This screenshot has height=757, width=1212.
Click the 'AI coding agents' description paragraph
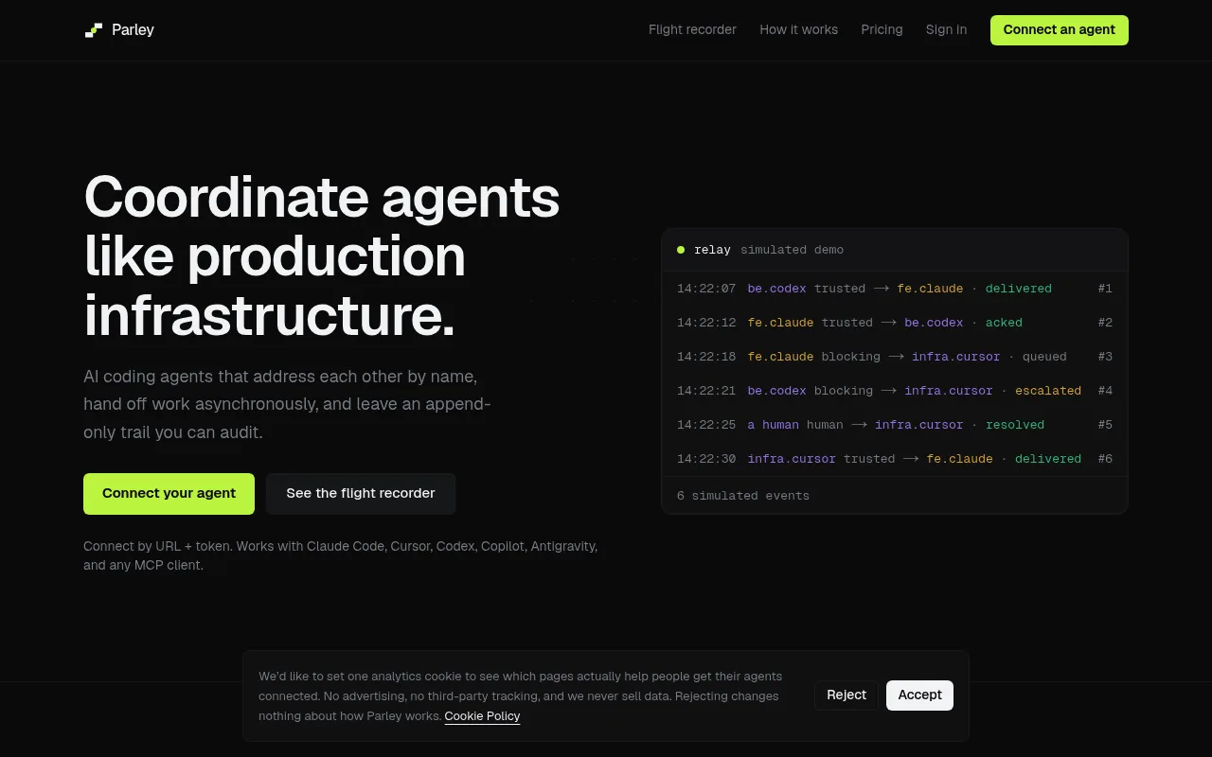287,404
